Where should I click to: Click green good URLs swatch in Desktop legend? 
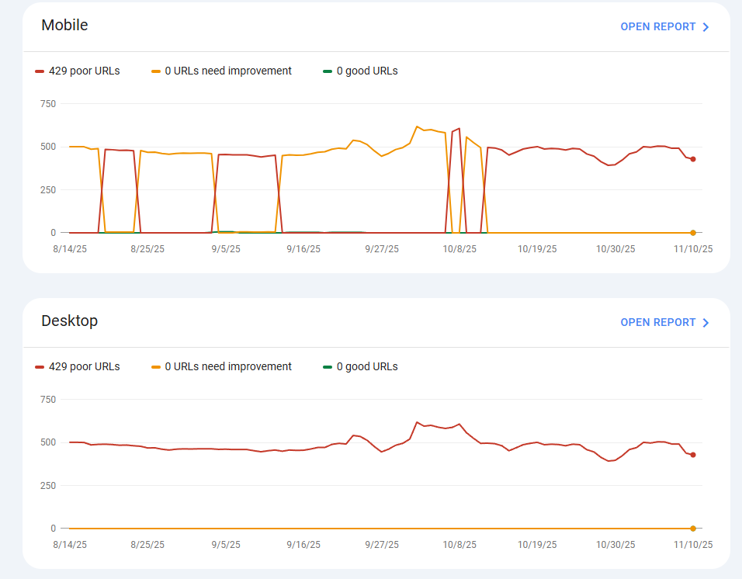[x=328, y=367]
